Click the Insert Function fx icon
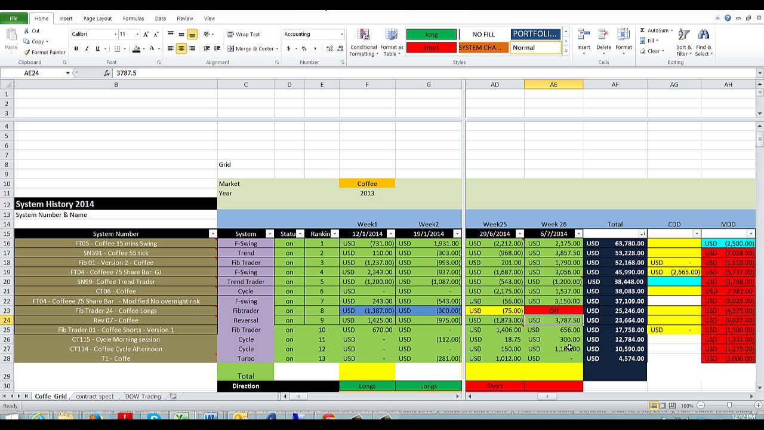 click(x=107, y=73)
